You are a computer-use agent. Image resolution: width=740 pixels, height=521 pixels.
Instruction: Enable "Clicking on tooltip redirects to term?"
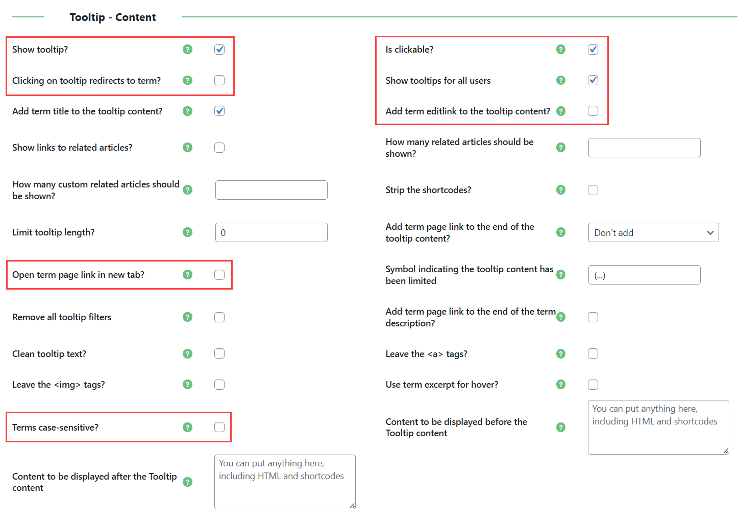(x=219, y=80)
